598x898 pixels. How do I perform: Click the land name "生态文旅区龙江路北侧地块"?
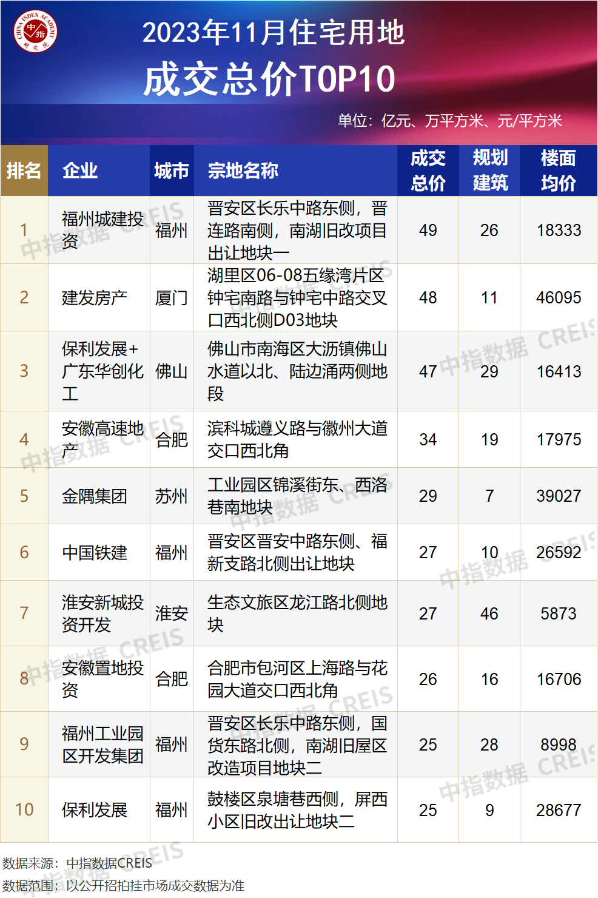[297, 613]
